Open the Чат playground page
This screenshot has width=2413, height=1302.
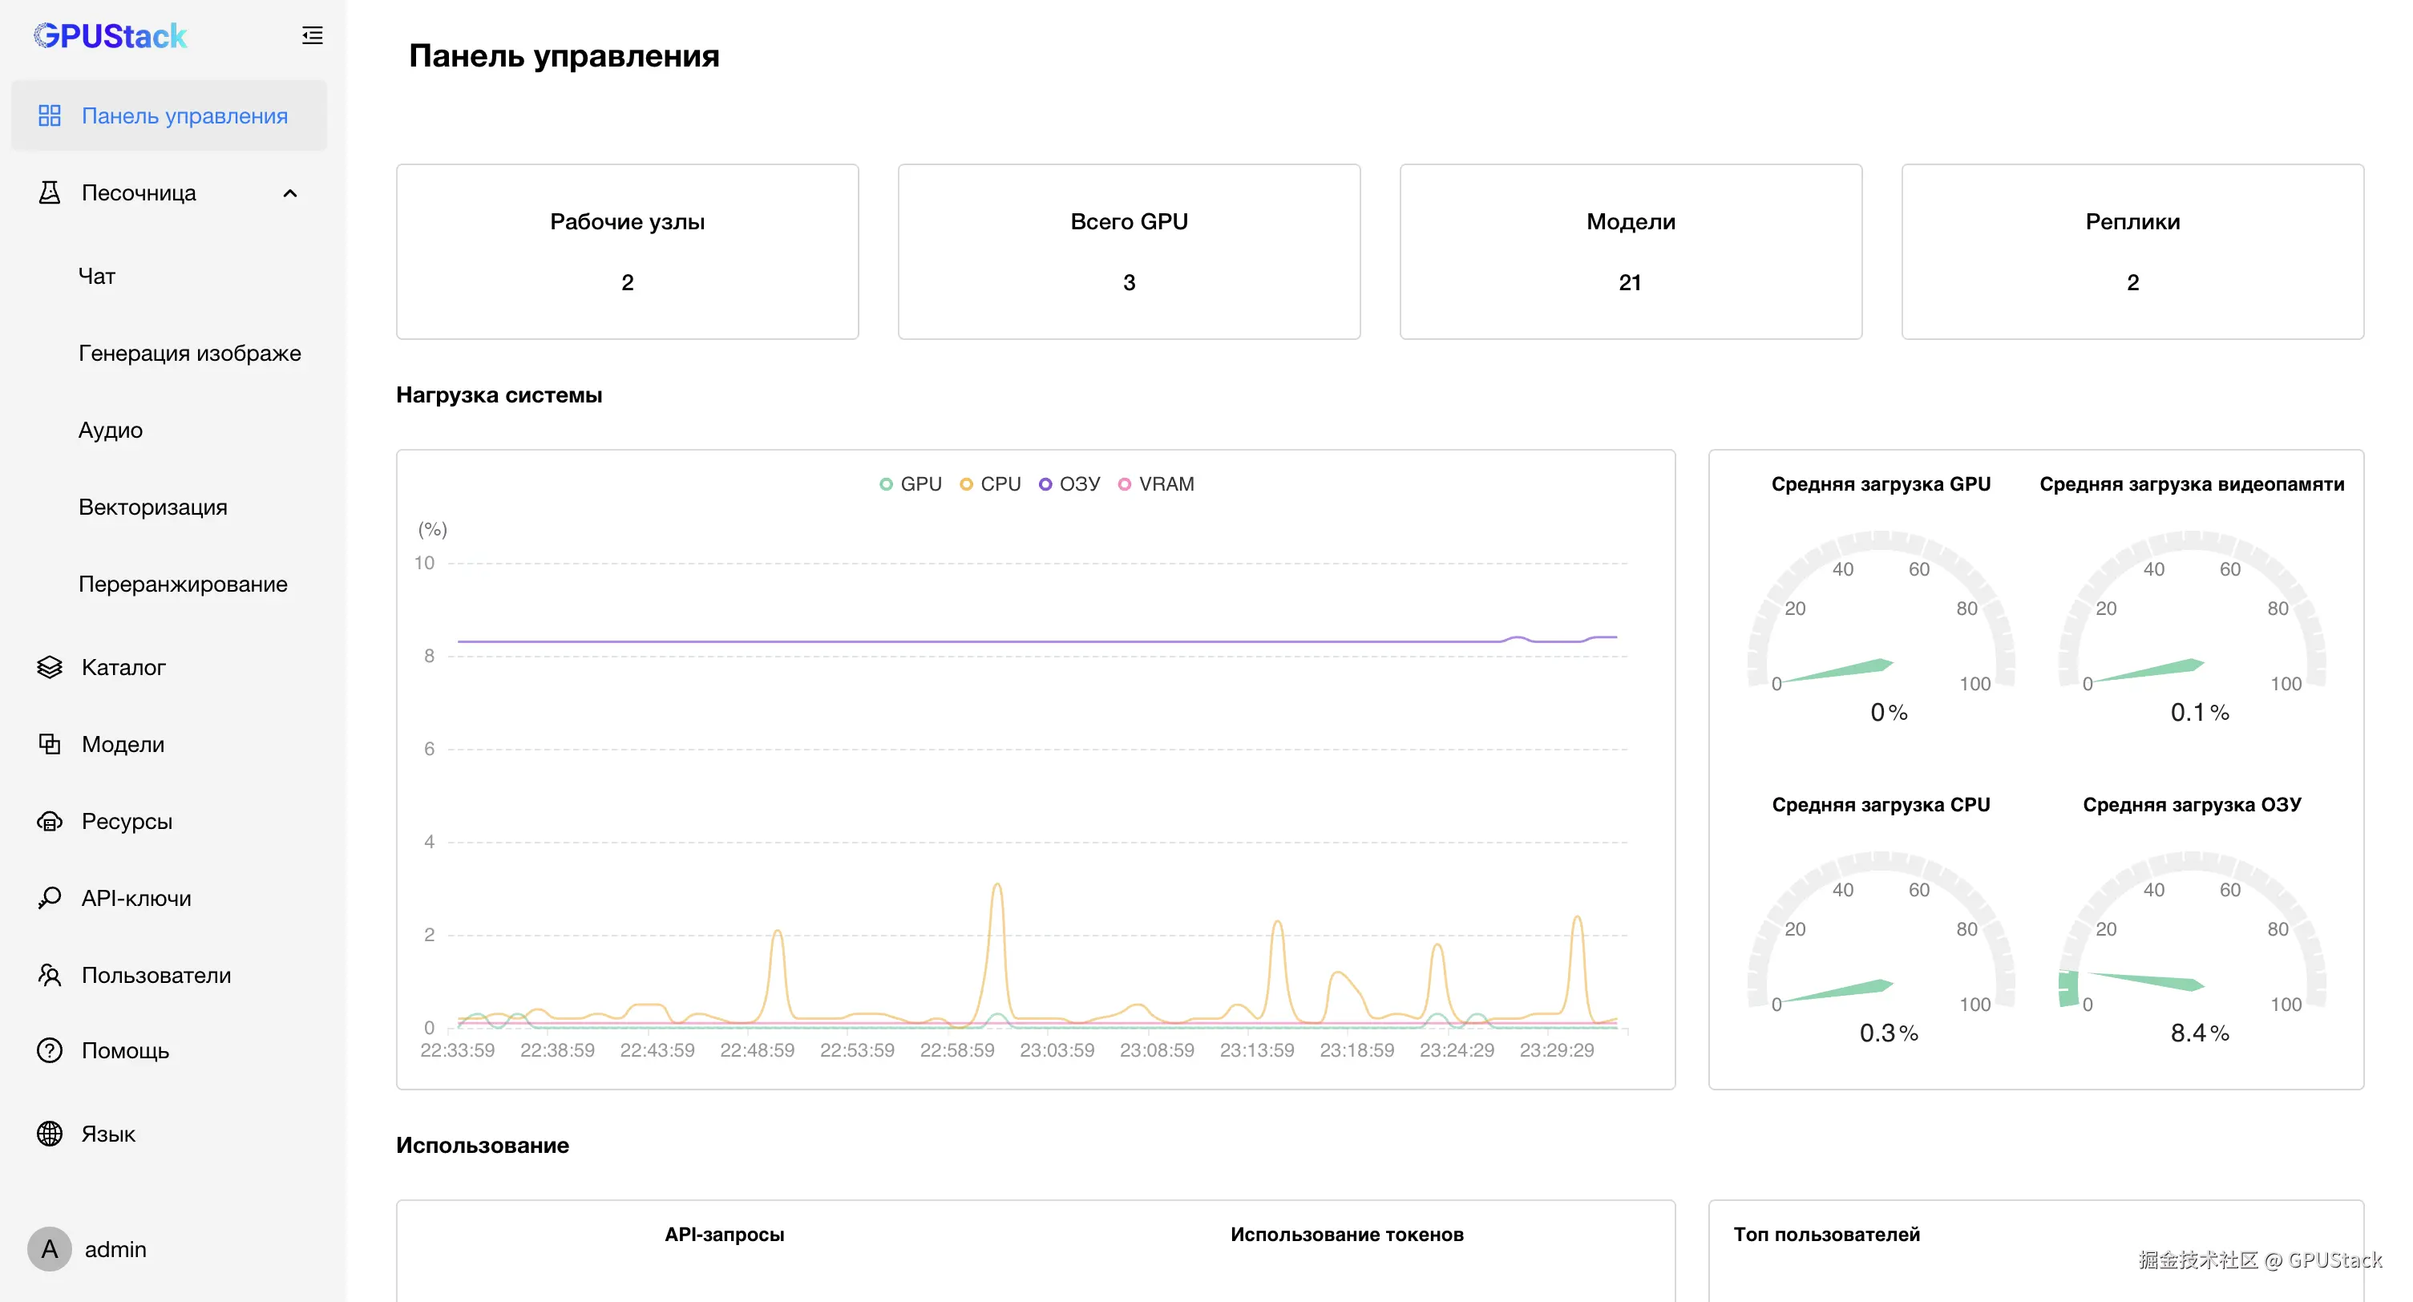(96, 277)
